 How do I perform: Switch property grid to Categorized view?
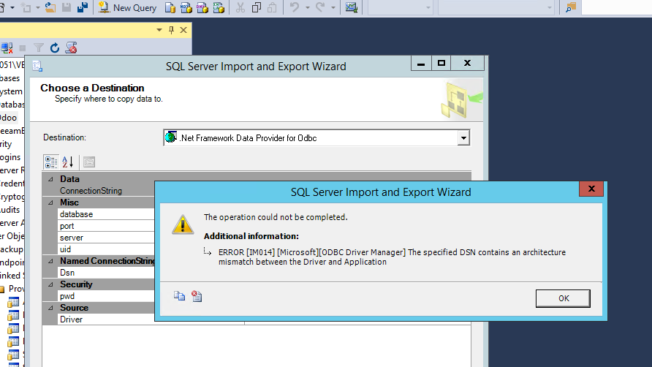[50, 162]
